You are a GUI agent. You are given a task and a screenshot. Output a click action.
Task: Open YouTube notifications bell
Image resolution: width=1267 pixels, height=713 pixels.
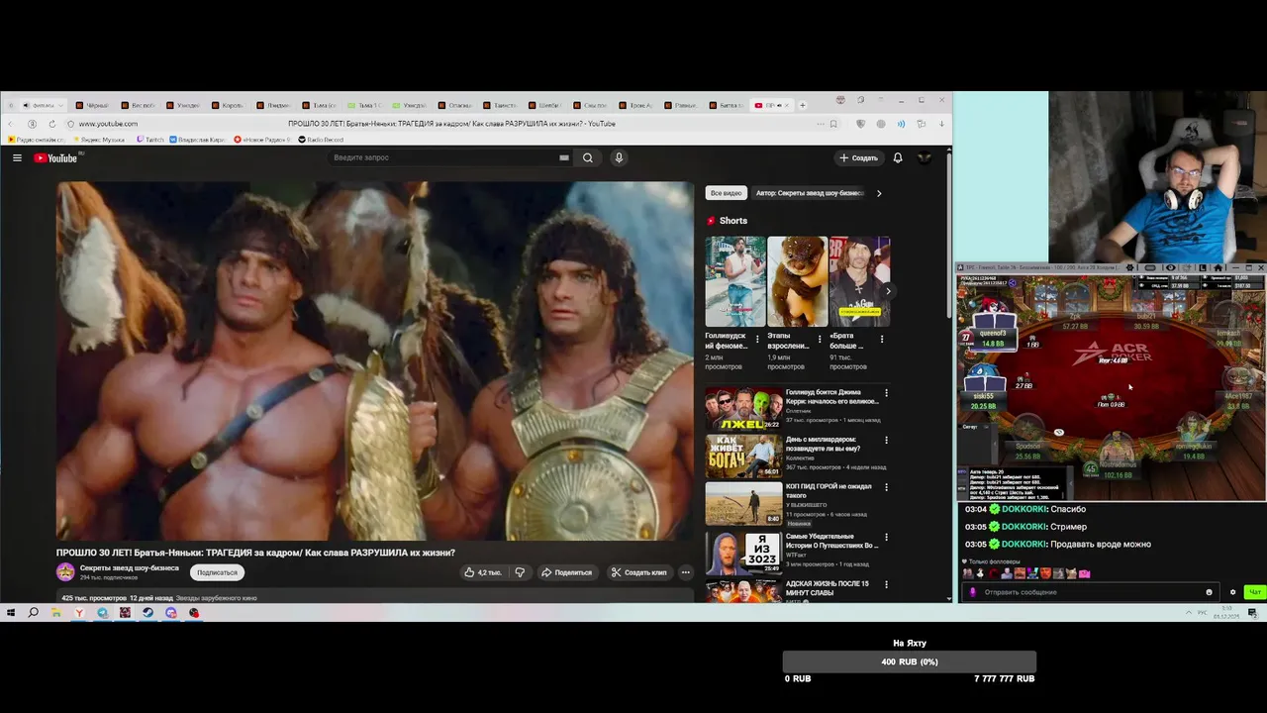[x=898, y=157]
